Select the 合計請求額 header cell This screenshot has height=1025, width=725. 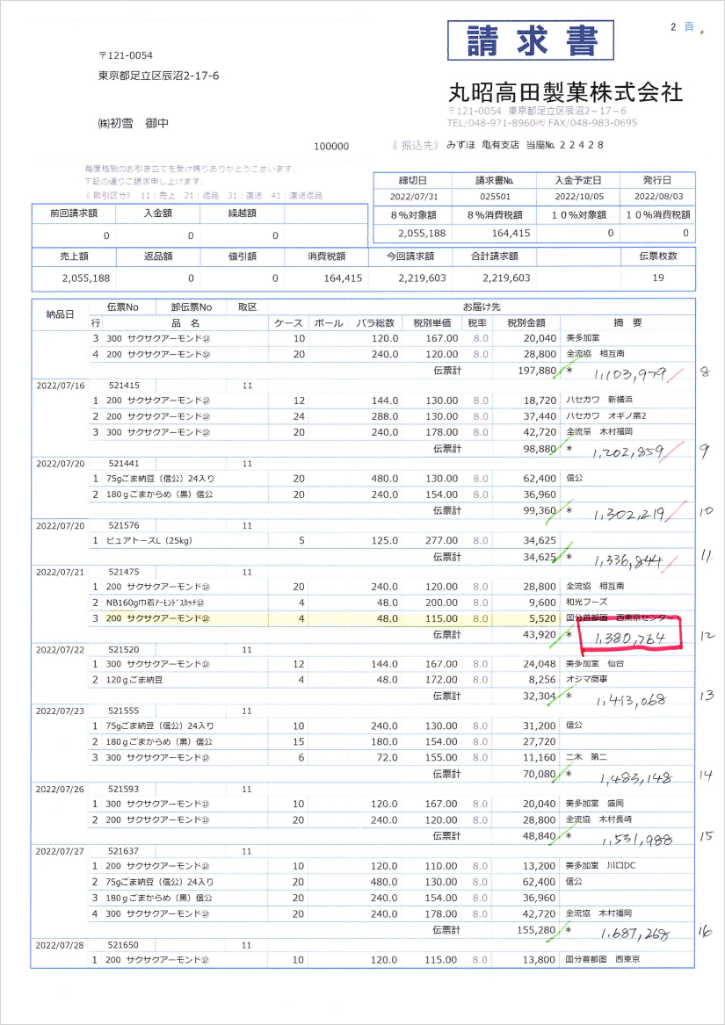point(494,256)
